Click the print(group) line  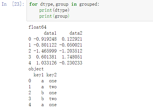click(54, 16)
